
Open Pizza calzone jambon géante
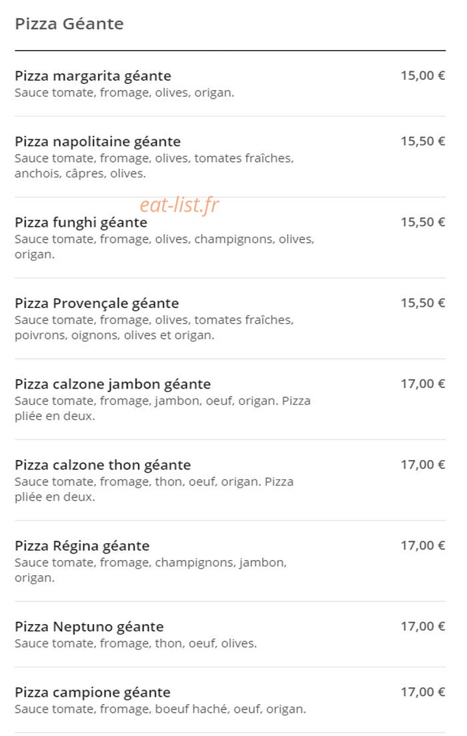[x=230, y=399]
